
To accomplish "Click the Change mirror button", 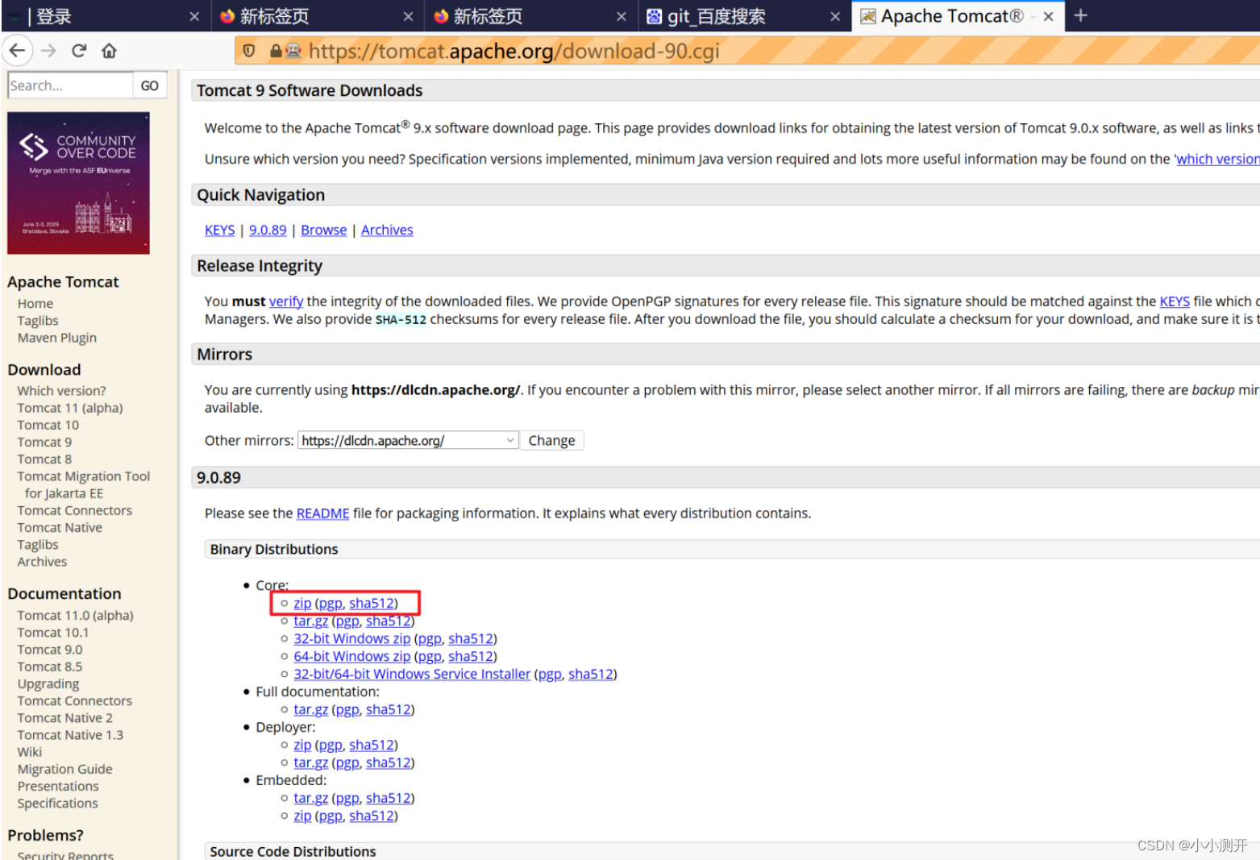I will (x=551, y=440).
